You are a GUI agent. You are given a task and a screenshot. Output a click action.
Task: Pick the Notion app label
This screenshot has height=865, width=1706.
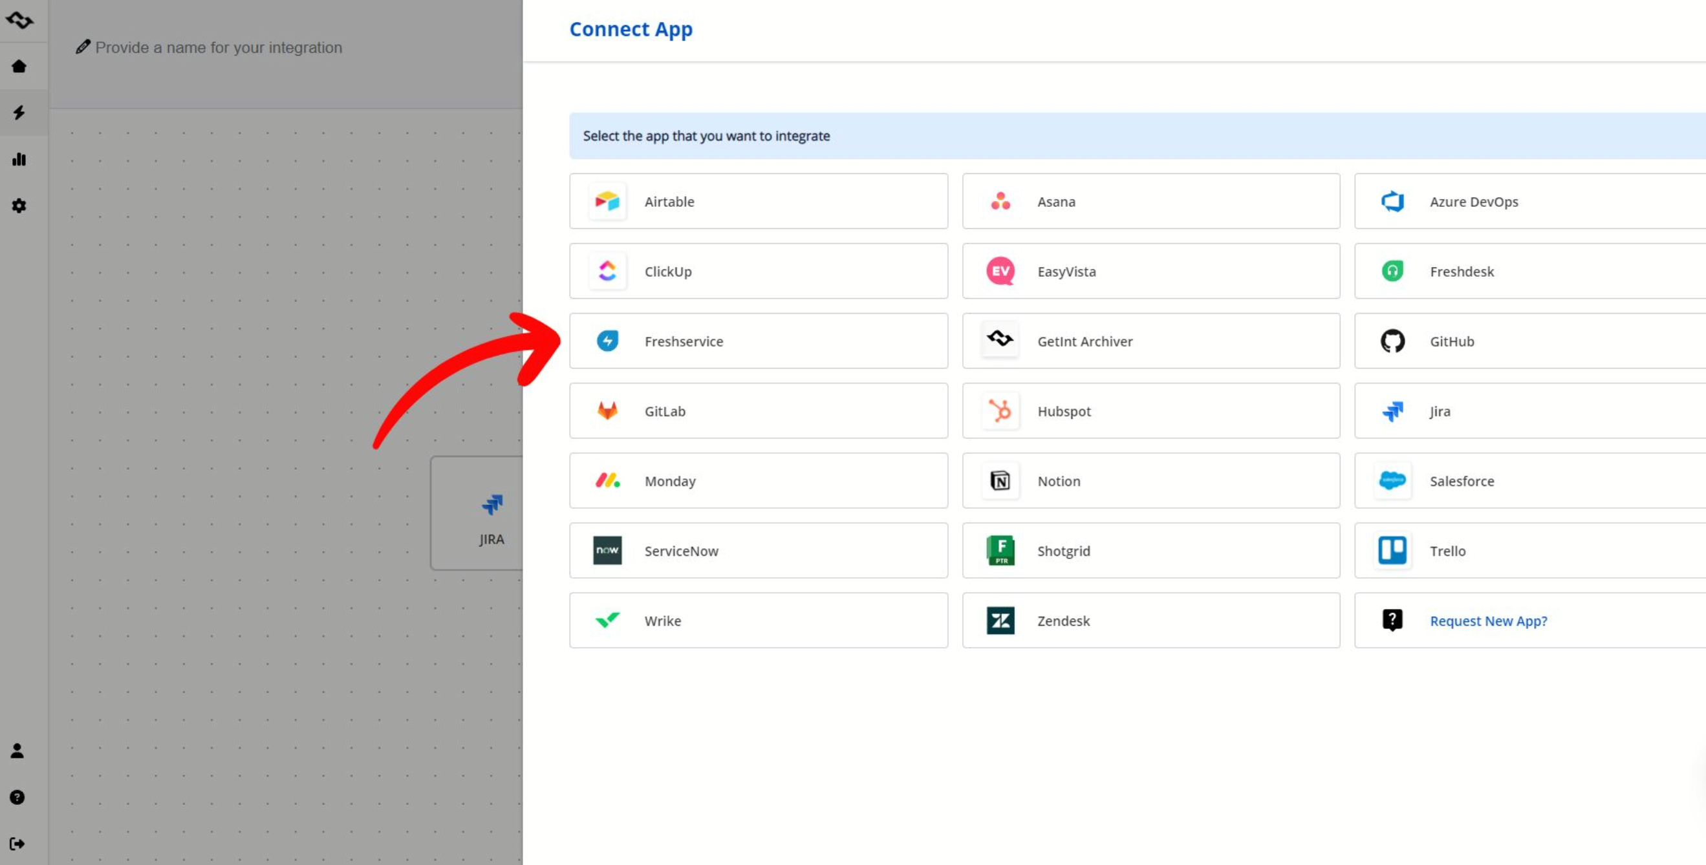pos(1059,480)
